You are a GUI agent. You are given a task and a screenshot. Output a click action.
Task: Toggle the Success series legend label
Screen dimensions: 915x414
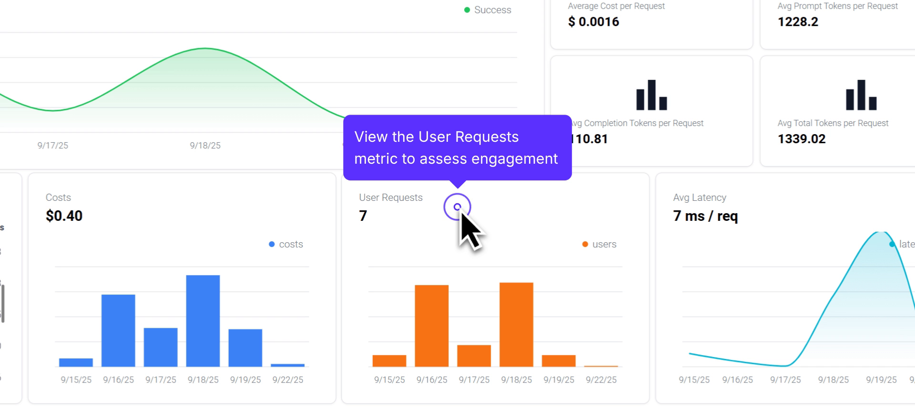coord(492,10)
